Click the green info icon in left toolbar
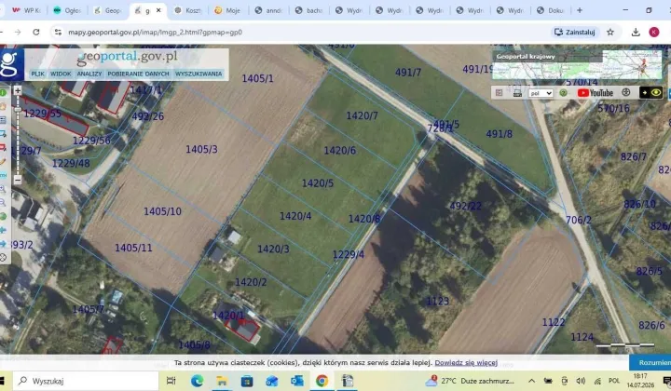 click(x=3, y=92)
